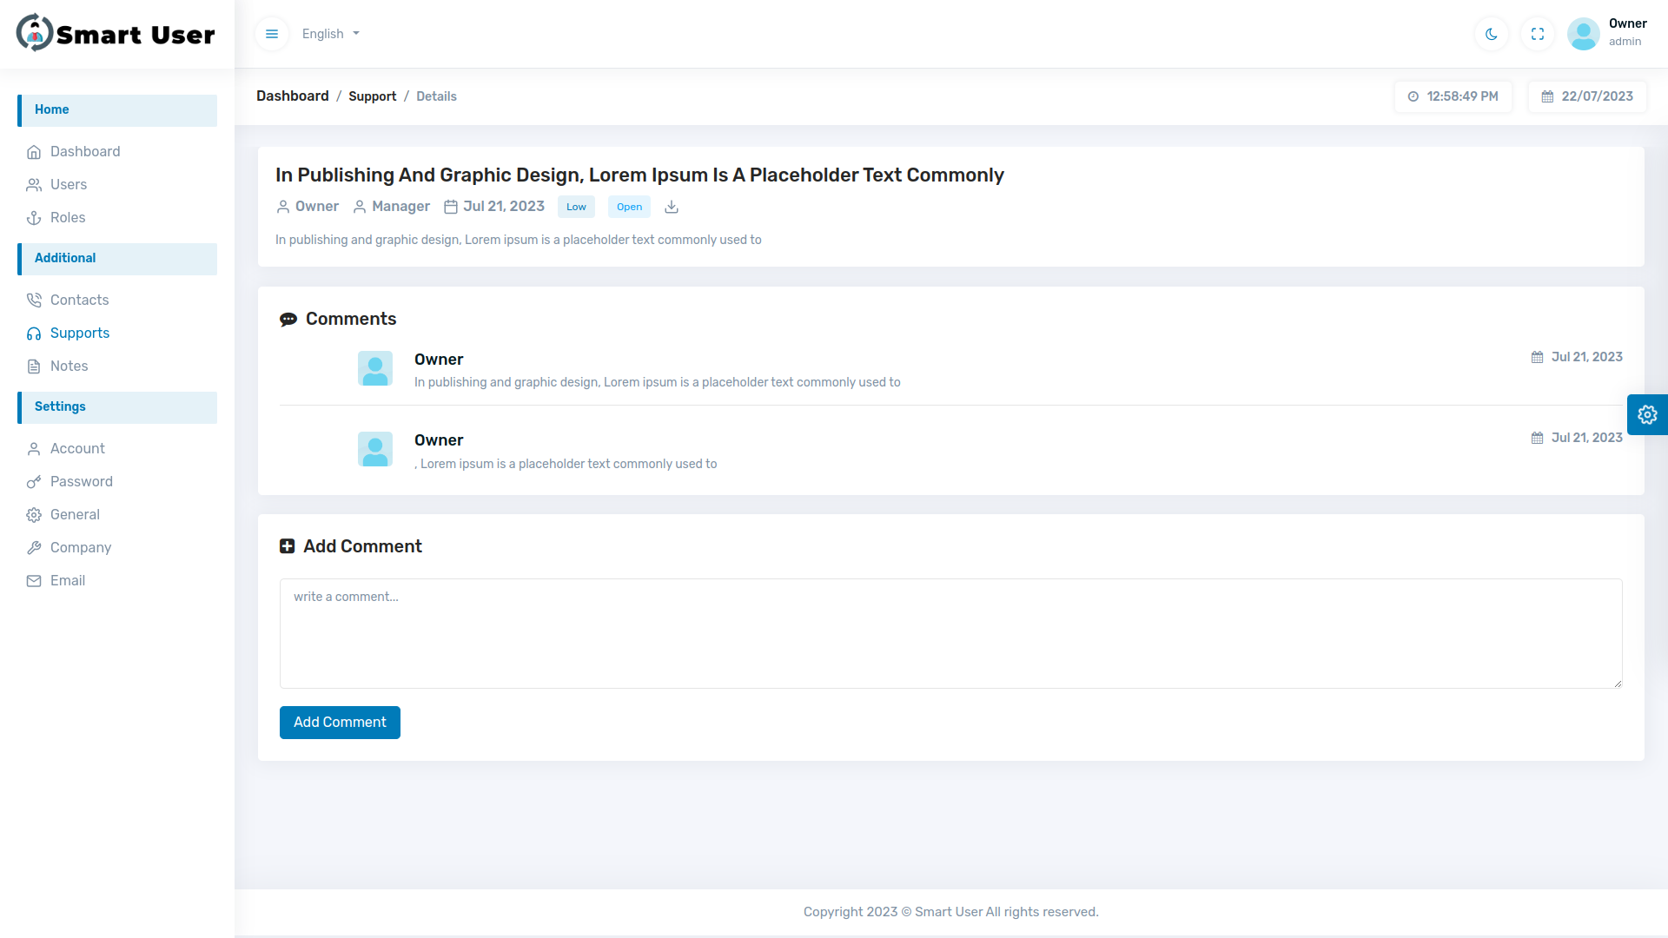1668x938 pixels.
Task: Select the Company wrench icon
Action: [33, 547]
